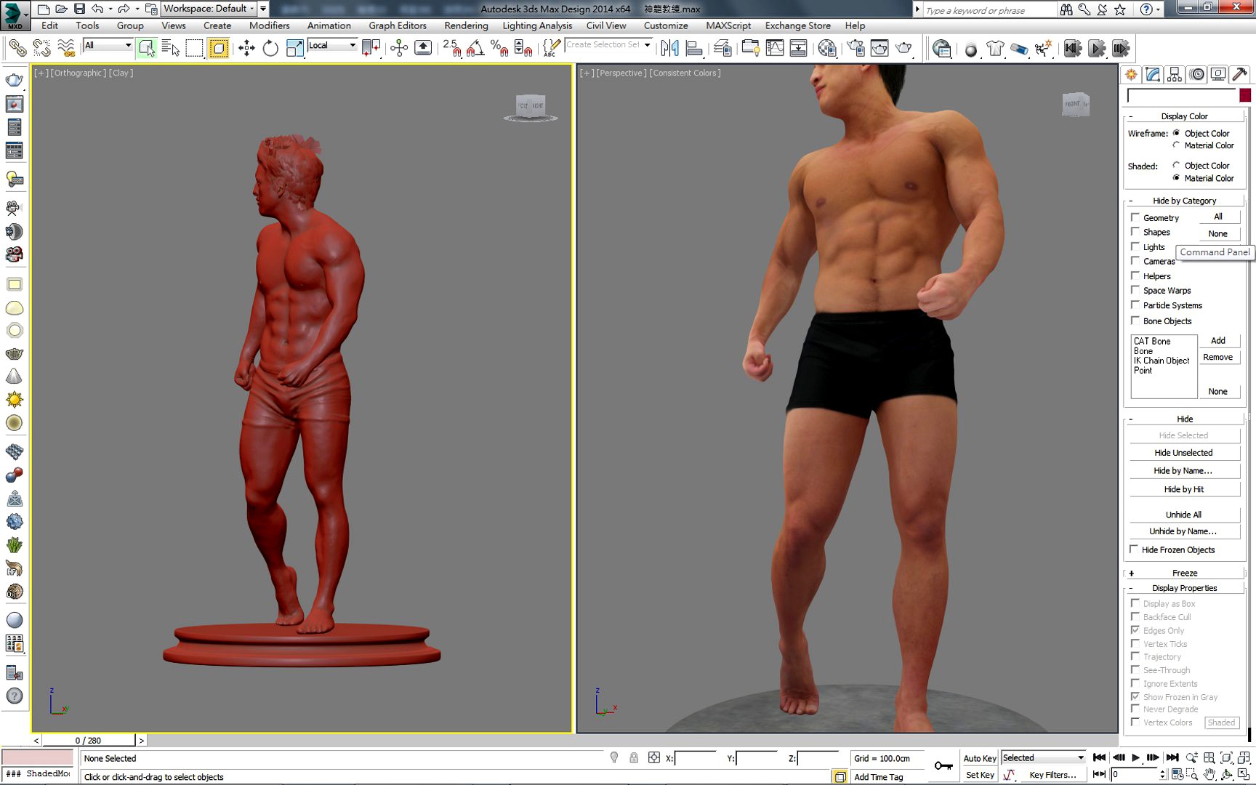The image size is (1256, 785).
Task: Click the Angle Snap toggle icon
Action: click(x=475, y=49)
